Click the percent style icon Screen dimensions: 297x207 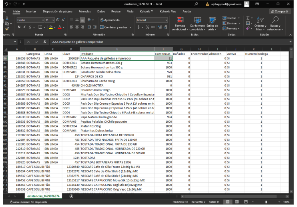(147, 27)
